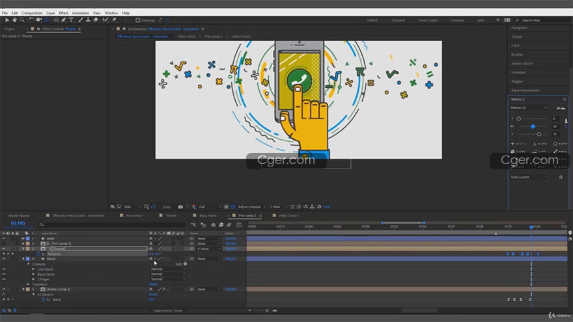Viewport: 573px width, 322px height.
Task: Switch to the Index Comp 1 timeline tab
Action: [288, 215]
